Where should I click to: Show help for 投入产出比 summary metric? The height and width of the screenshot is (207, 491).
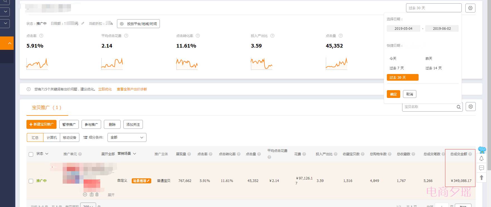[x=272, y=36]
